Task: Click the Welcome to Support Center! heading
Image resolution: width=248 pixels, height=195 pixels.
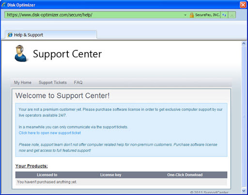Action: 62,96
